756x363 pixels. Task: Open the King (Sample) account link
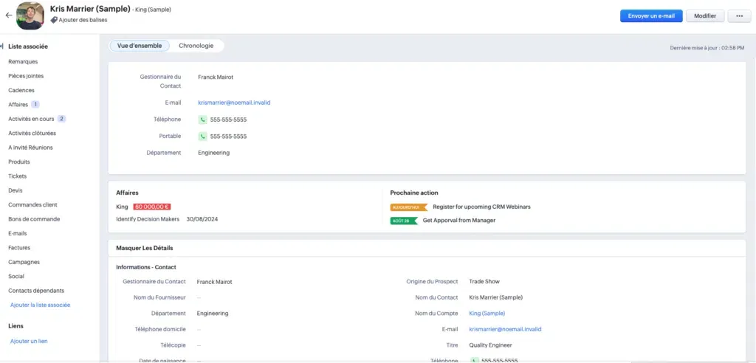487,314
